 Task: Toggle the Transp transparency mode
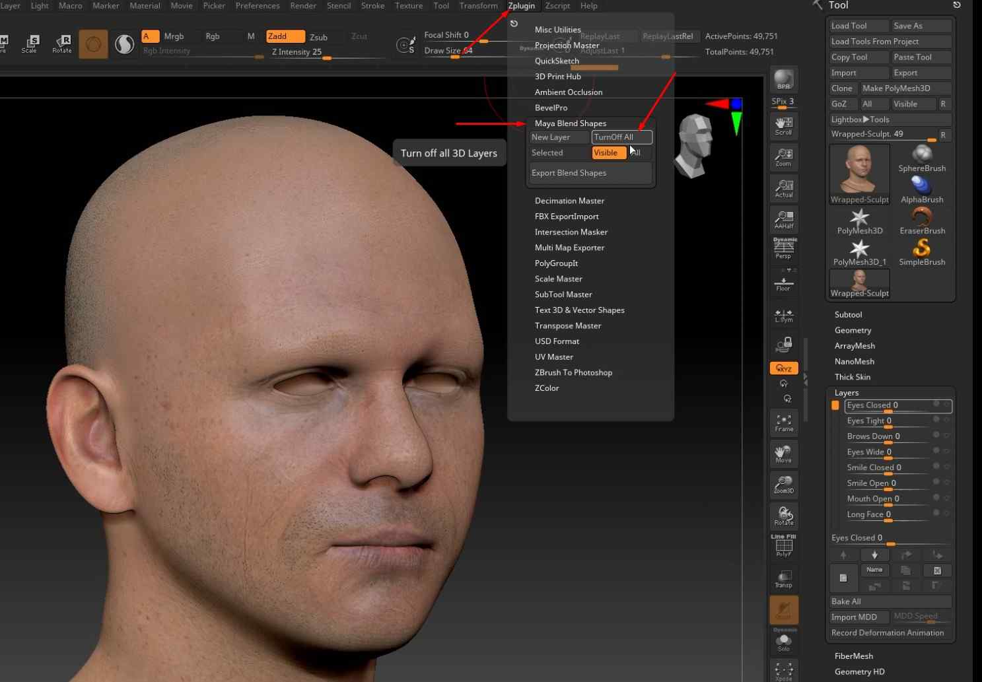click(x=784, y=579)
